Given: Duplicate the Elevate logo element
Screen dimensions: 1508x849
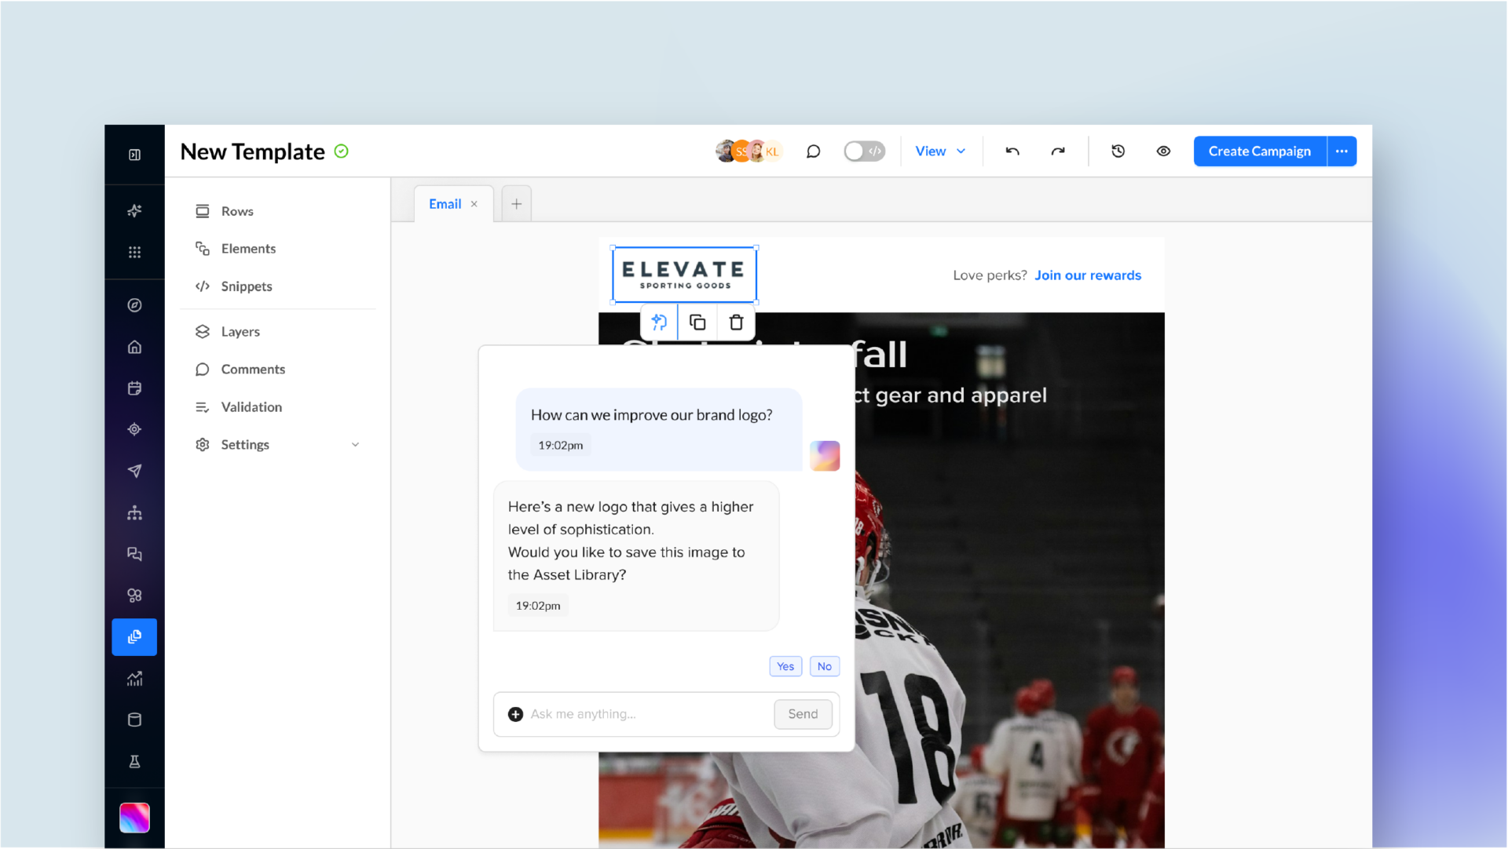Looking at the screenshot, I should [697, 322].
